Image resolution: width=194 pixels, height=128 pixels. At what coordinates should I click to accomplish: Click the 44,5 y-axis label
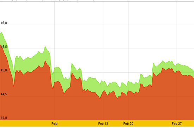point(4,94)
